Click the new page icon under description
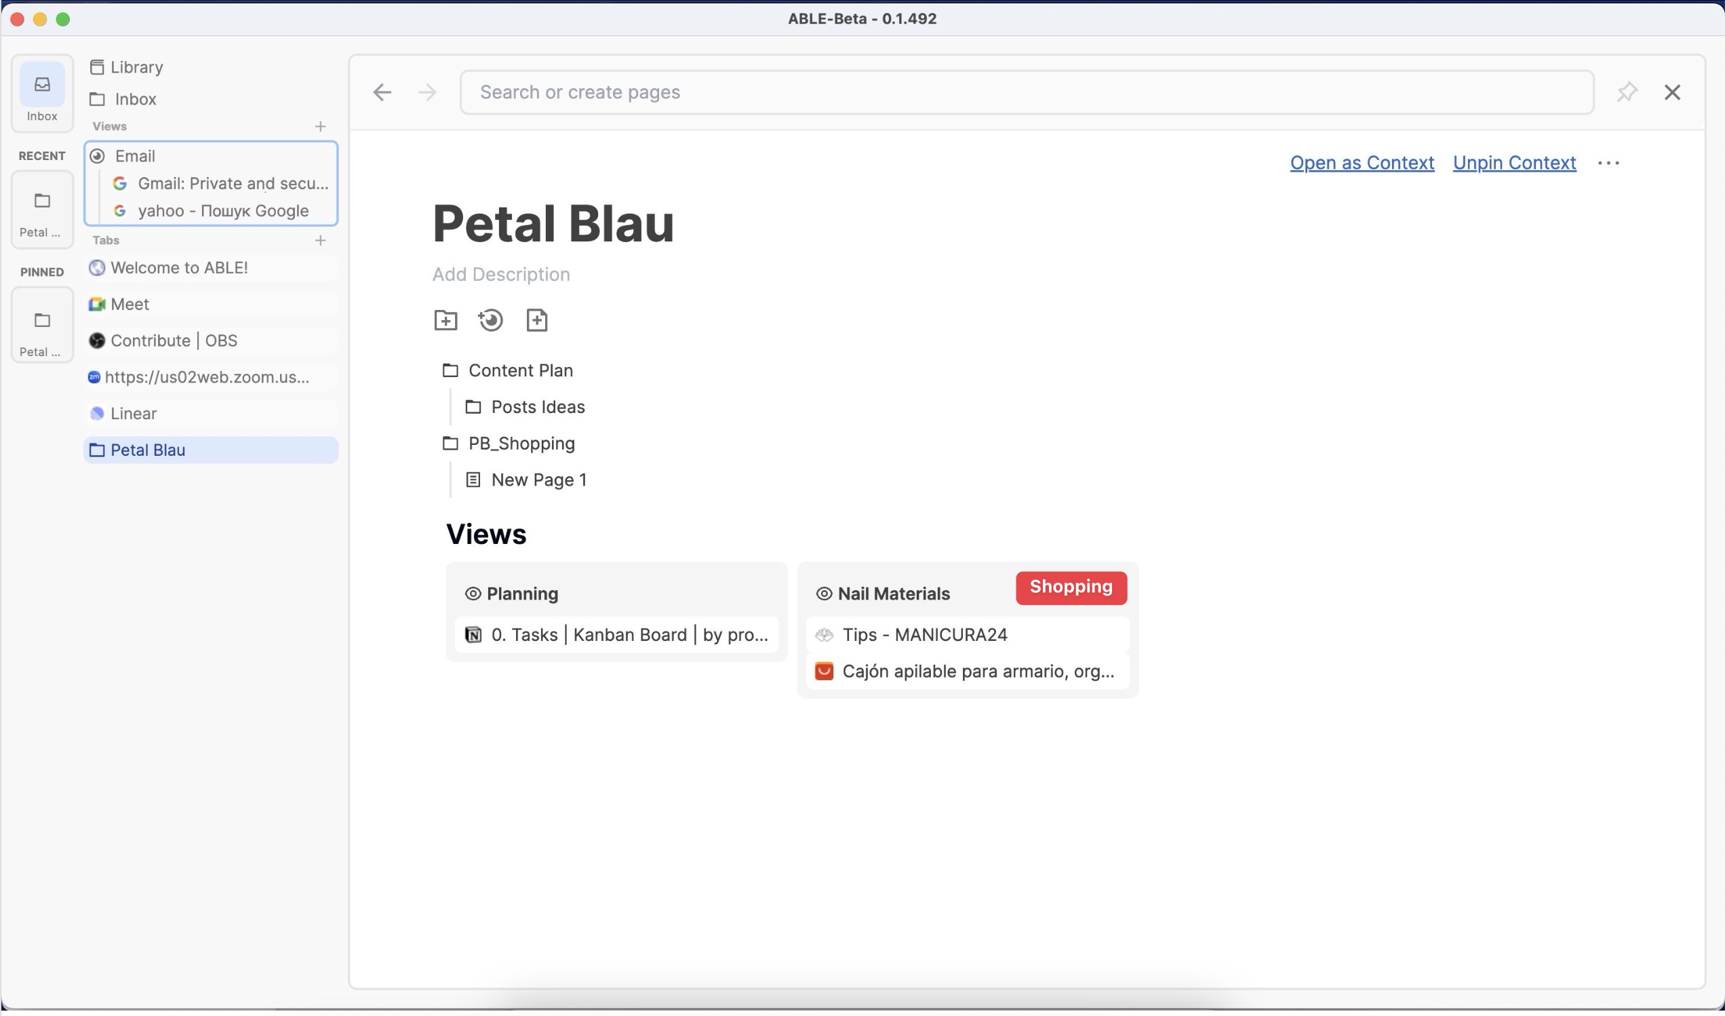Image resolution: width=1725 pixels, height=1016 pixels. tap(536, 320)
